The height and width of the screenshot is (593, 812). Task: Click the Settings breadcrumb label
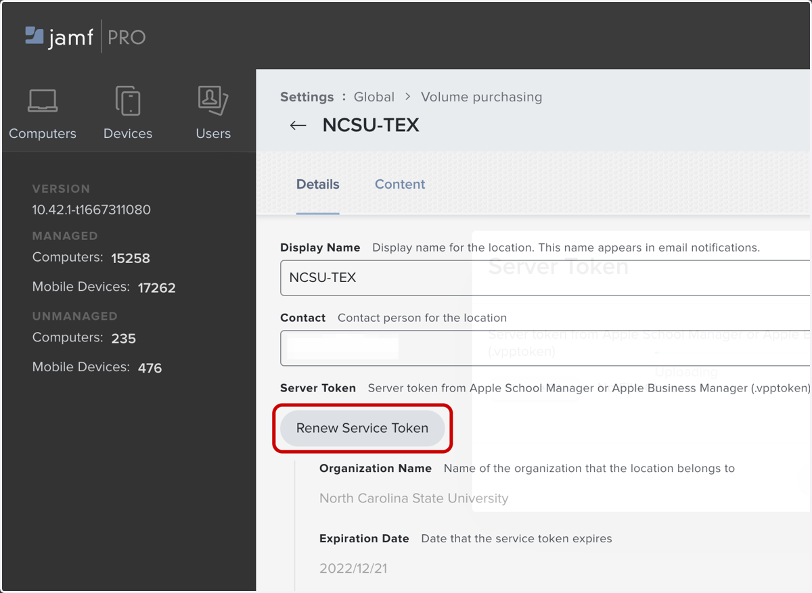[x=307, y=97]
